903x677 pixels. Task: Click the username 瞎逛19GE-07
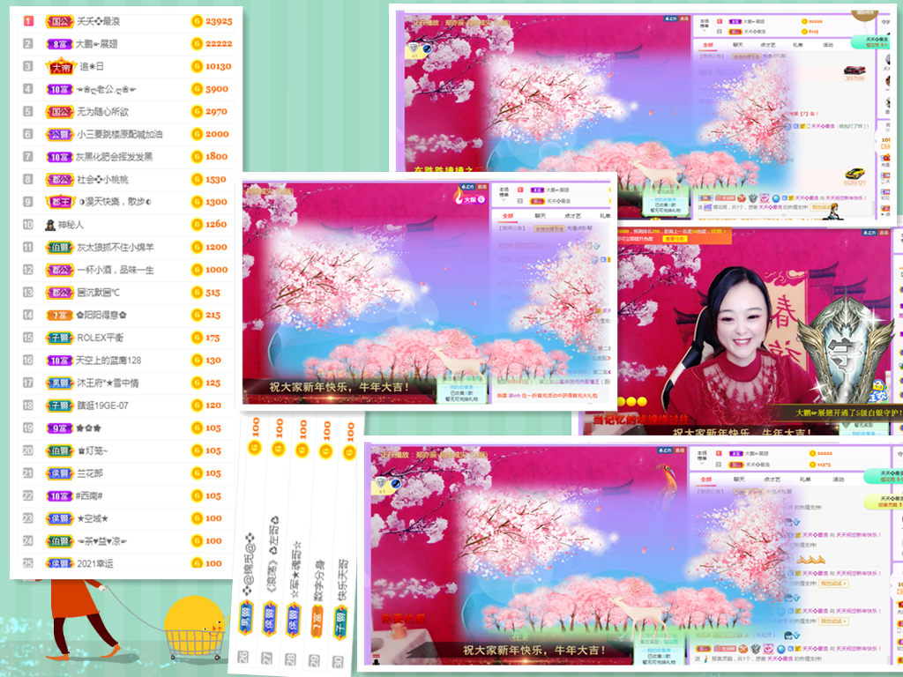tap(102, 405)
